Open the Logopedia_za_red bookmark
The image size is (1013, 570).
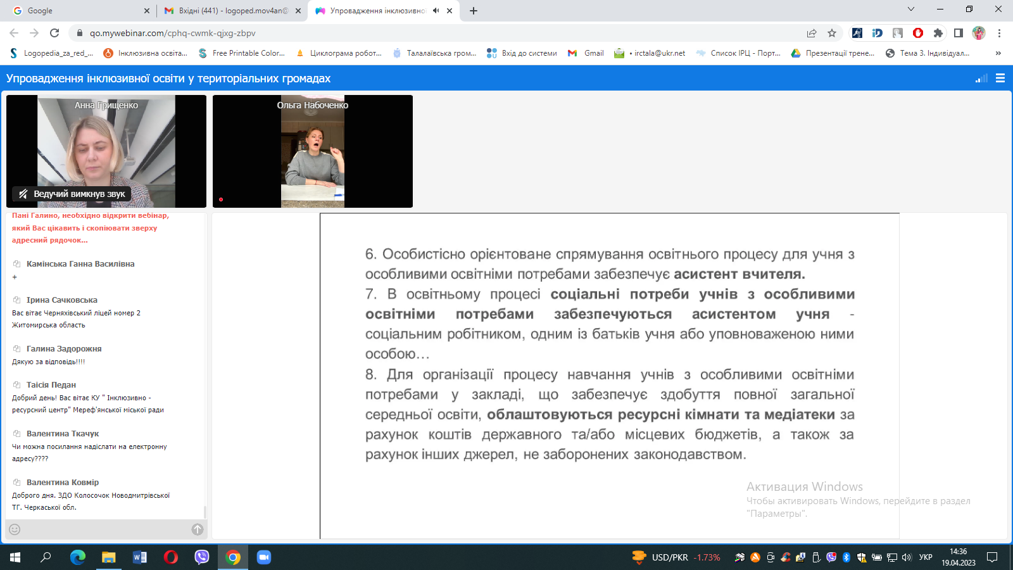click(x=51, y=53)
